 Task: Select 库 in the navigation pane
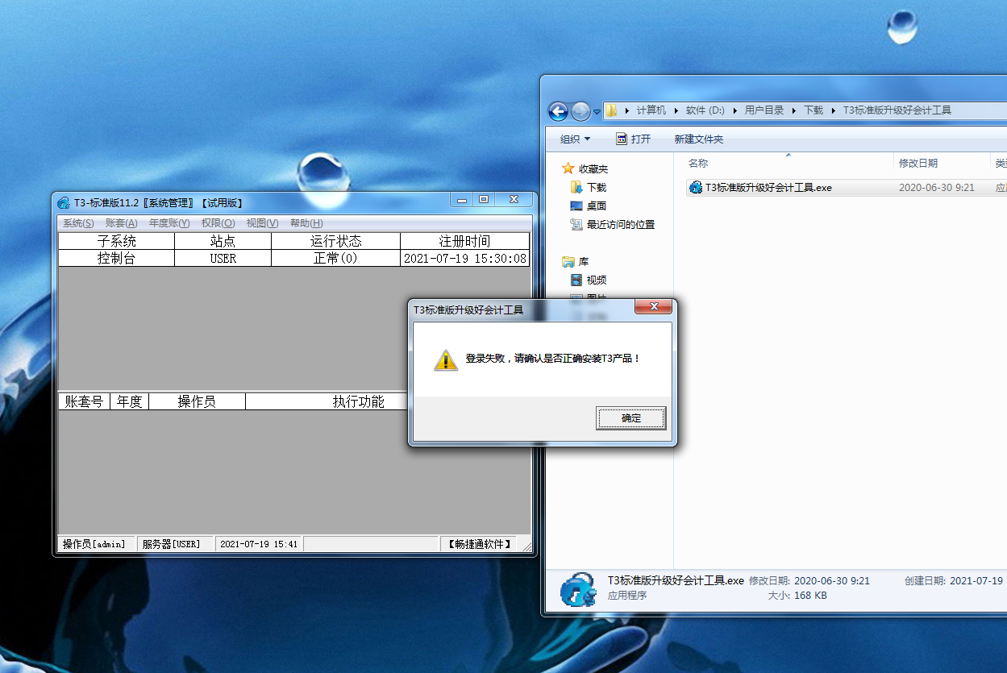584,262
